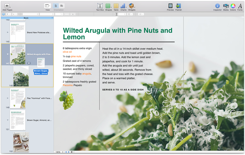Screen dimensions: 245x155
Task: Open the Widgets tool
Action: (132, 6)
